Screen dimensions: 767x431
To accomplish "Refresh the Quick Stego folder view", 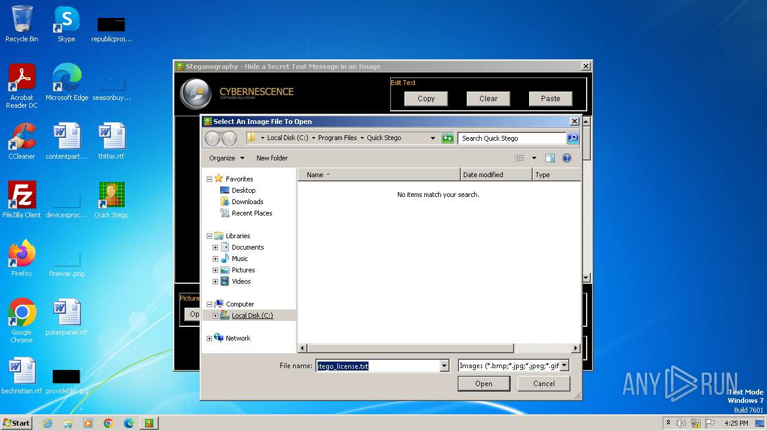I will tap(448, 138).
